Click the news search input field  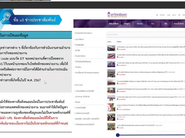point(146,34)
